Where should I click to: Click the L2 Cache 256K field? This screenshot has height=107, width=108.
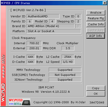(x=68, y=57)
